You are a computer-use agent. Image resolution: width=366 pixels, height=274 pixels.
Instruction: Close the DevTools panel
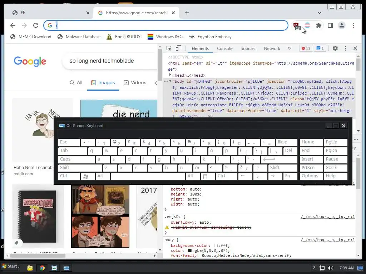coord(355,48)
